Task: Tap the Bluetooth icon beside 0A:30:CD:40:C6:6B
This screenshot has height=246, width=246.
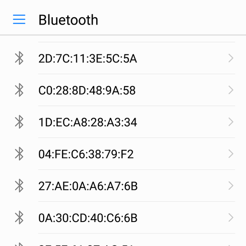Action: [x=19, y=217]
